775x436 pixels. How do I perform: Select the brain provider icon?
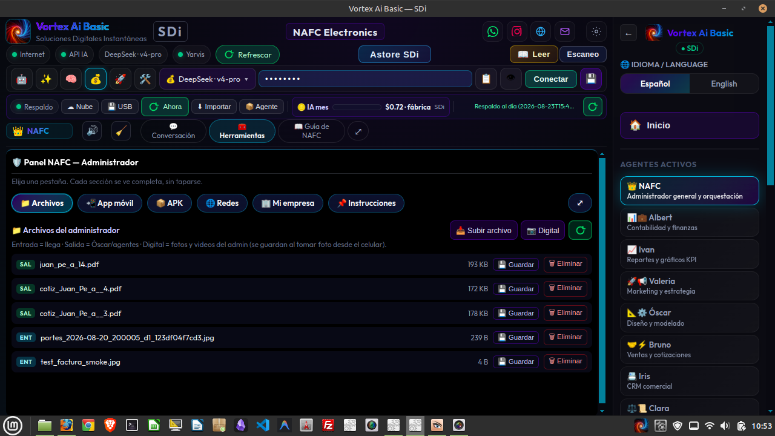pyautogui.click(x=71, y=79)
